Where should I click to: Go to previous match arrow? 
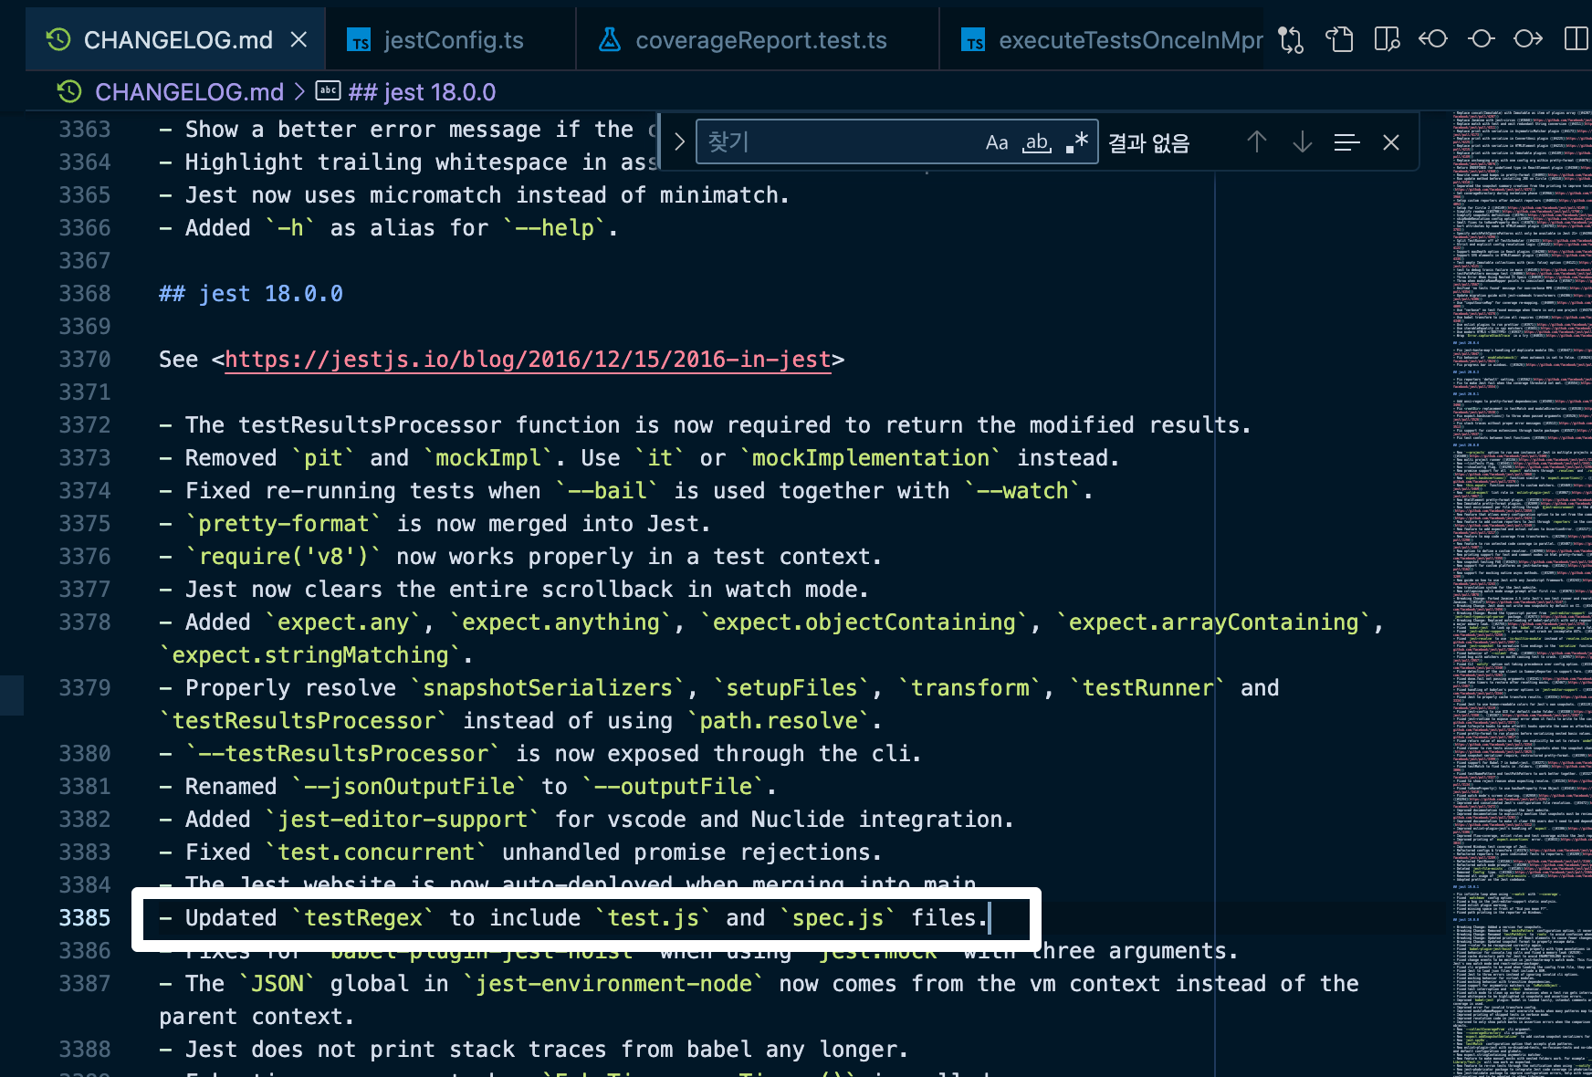tap(1257, 142)
